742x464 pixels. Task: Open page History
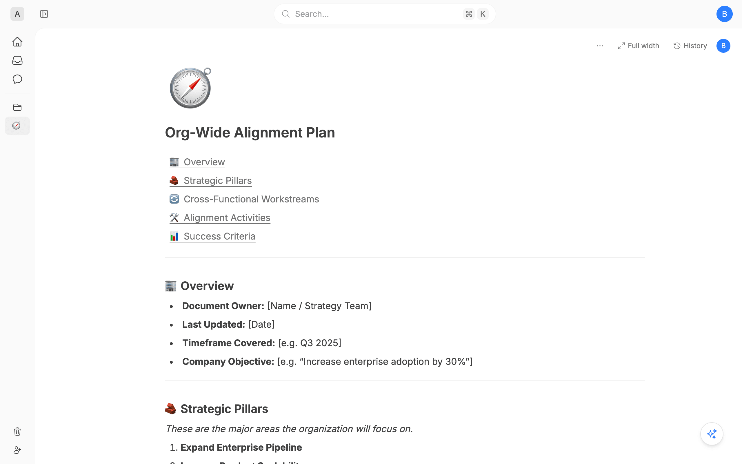pos(690,46)
